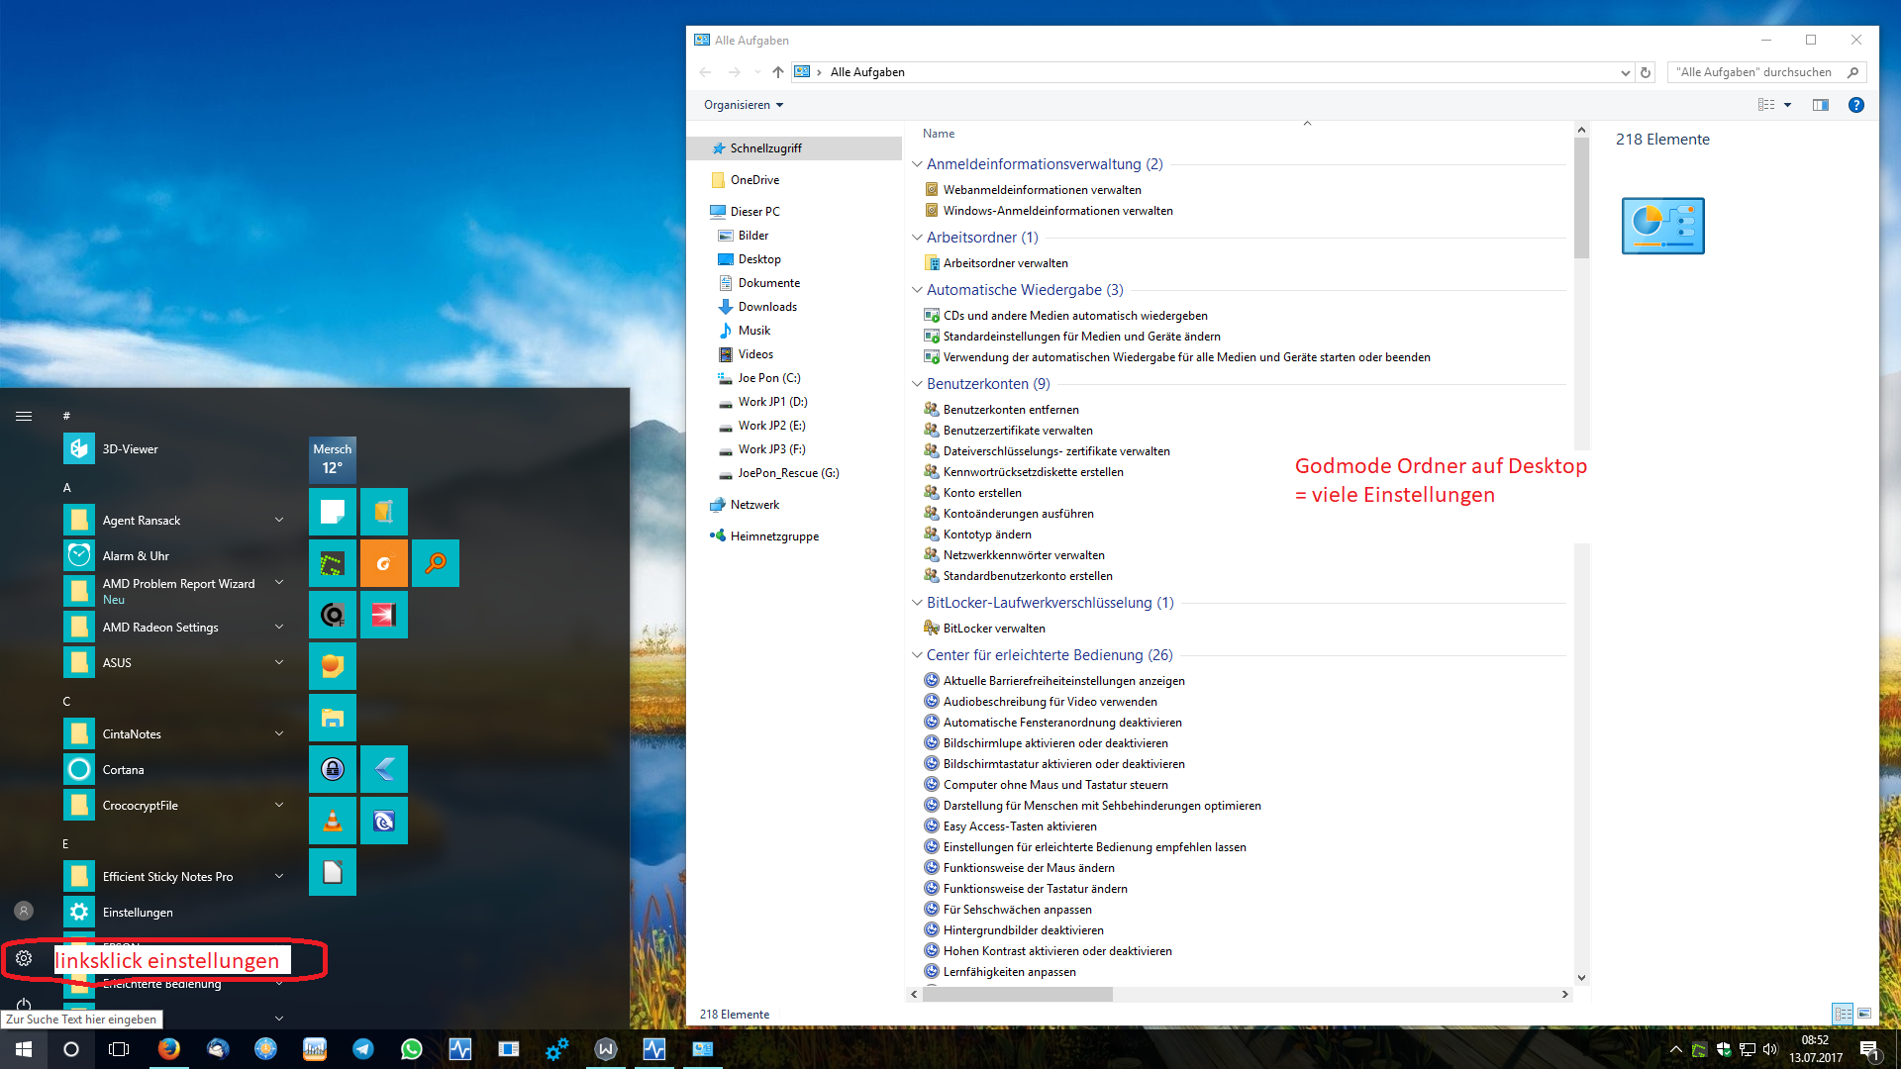Open the VLC cone tile
This screenshot has height=1069, width=1901.
[x=333, y=821]
